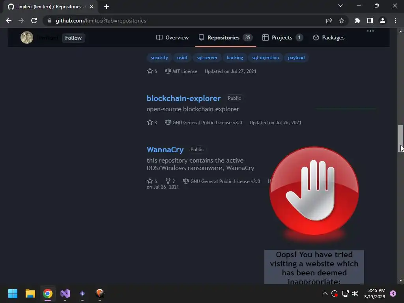Click the WannaCry star count
Image resolution: width=404 pixels, height=303 pixels.
click(x=152, y=181)
